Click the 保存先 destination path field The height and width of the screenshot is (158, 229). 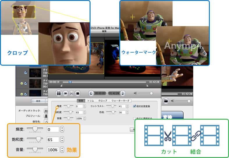click(x=46, y=121)
